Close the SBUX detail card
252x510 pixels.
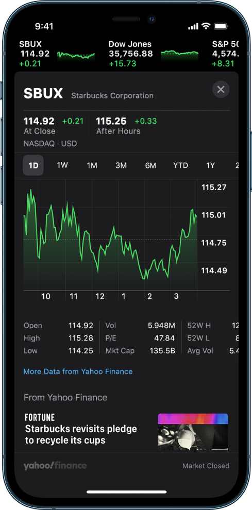pos(221,89)
